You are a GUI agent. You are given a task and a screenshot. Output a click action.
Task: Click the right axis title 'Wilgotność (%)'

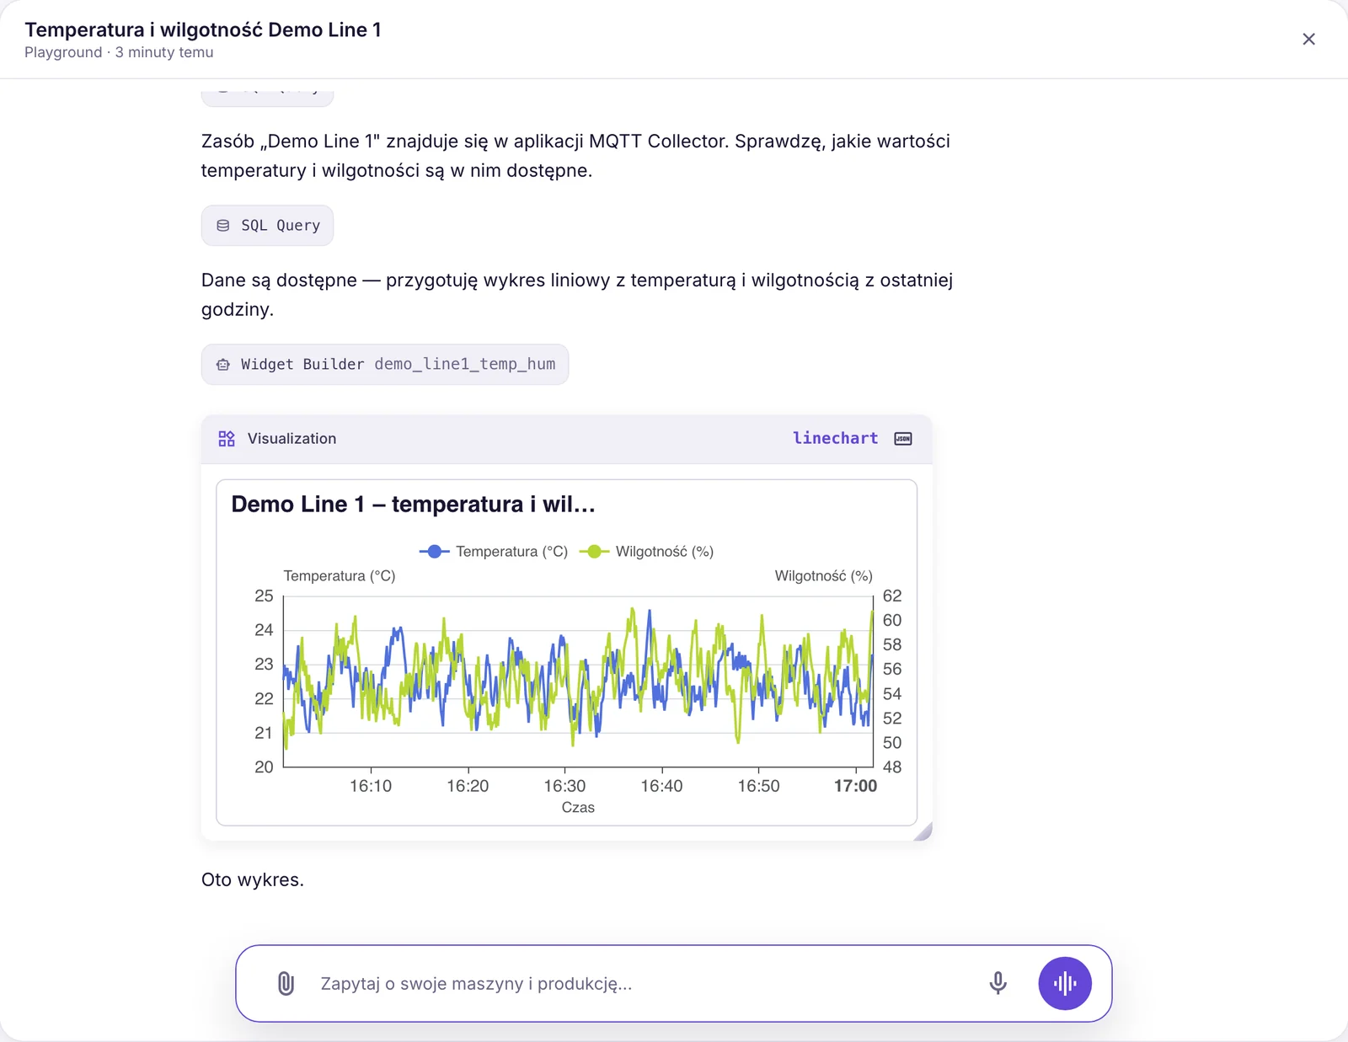pos(823,576)
